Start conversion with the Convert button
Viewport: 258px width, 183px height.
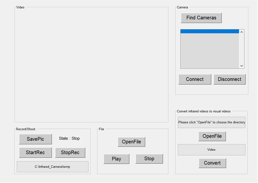[x=212, y=163]
